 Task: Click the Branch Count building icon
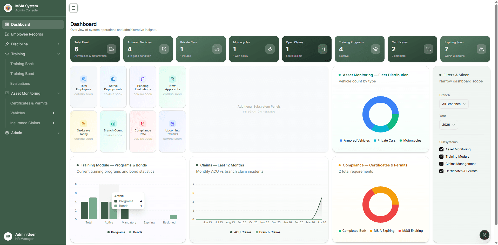click(113, 124)
